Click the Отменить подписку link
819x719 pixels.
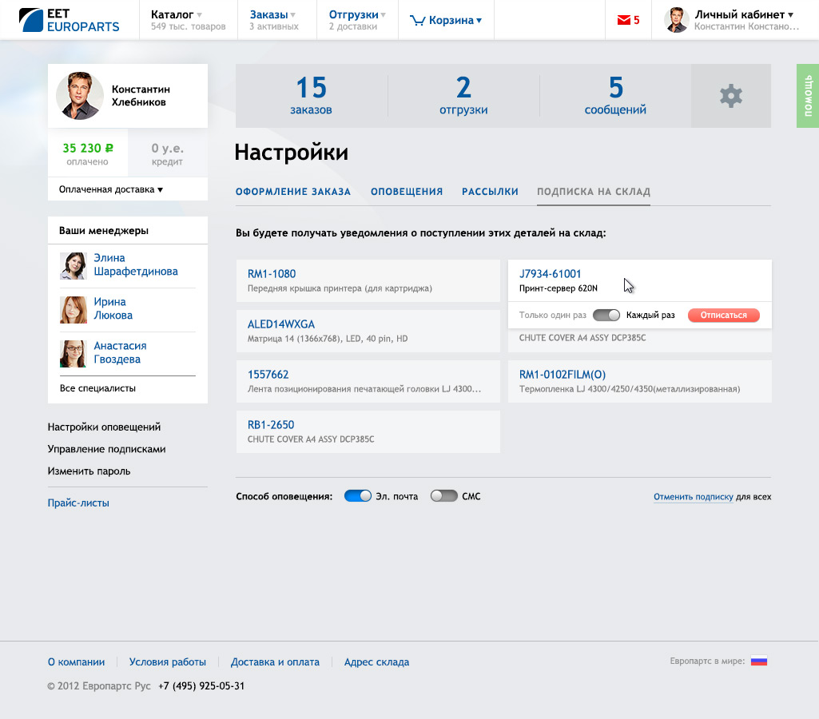693,497
